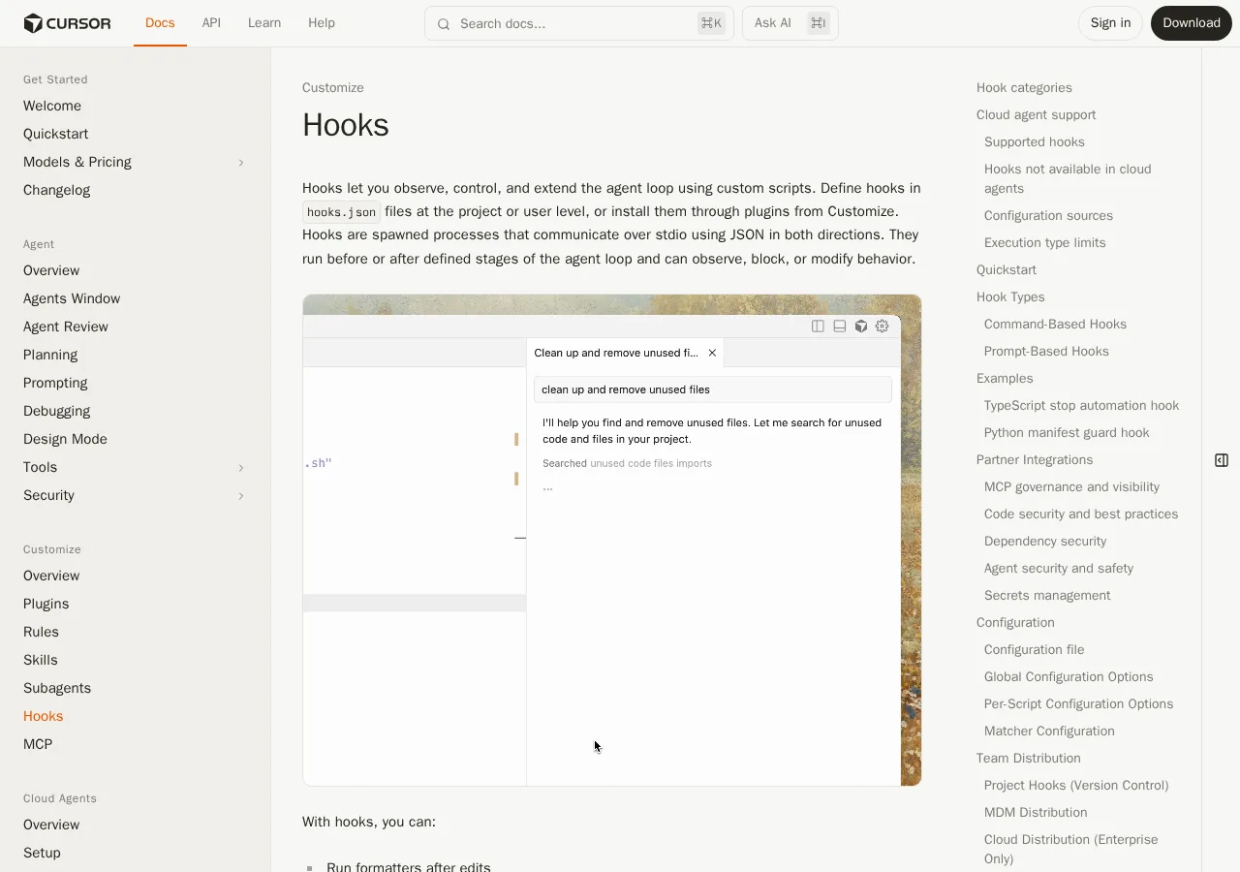Screen dimensions: 1240x872
Task: Jump to Prompt-Based Hooks
Action: (x=1046, y=351)
